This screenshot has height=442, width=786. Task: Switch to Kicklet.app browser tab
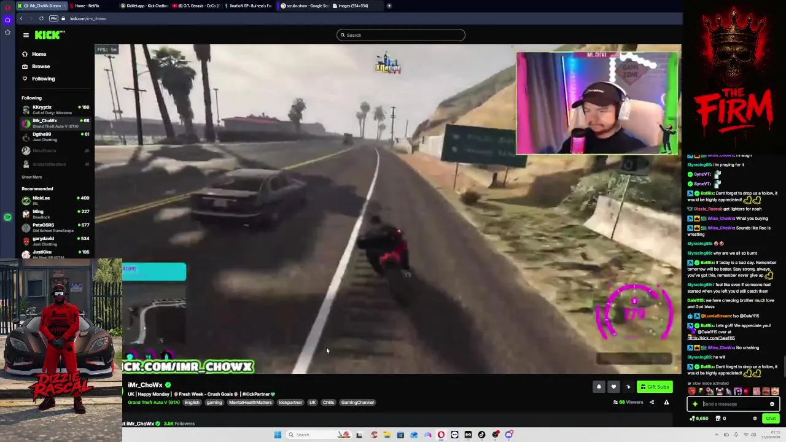[x=144, y=6]
